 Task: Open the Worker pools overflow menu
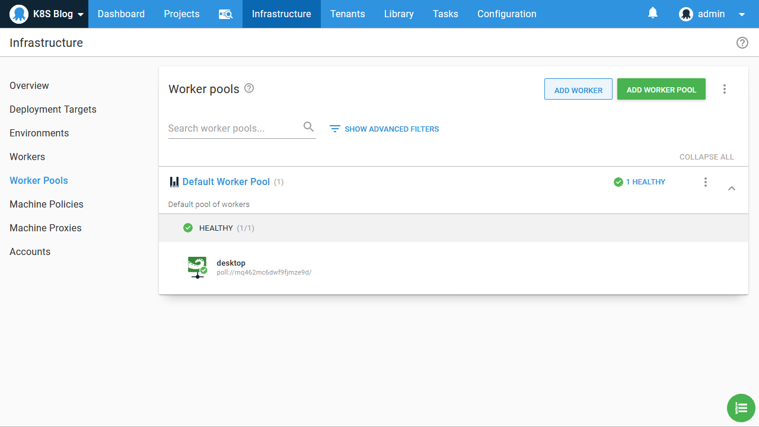coord(724,89)
